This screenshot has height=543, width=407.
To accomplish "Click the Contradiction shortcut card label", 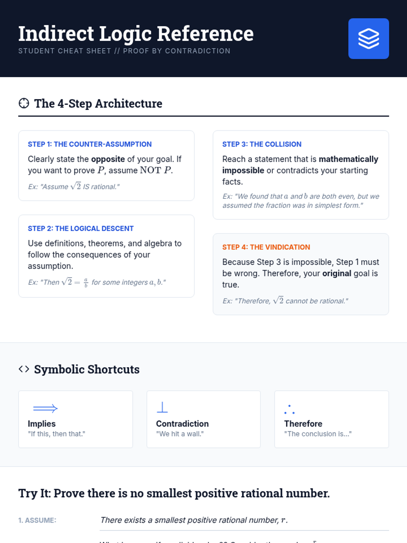I will point(182,424).
